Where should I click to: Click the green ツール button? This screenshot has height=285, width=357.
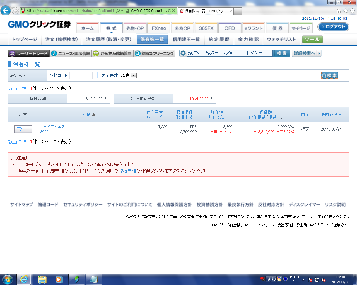coord(312,40)
